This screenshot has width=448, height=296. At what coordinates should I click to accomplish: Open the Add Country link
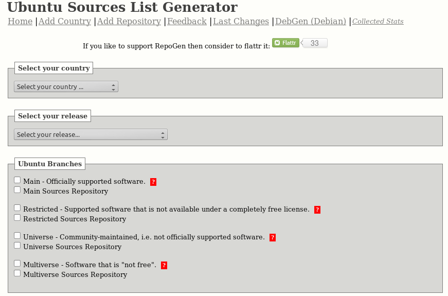point(65,21)
